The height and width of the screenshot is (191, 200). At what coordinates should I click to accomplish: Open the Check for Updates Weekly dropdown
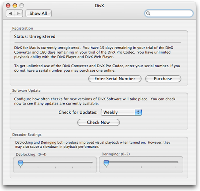coord(121,112)
